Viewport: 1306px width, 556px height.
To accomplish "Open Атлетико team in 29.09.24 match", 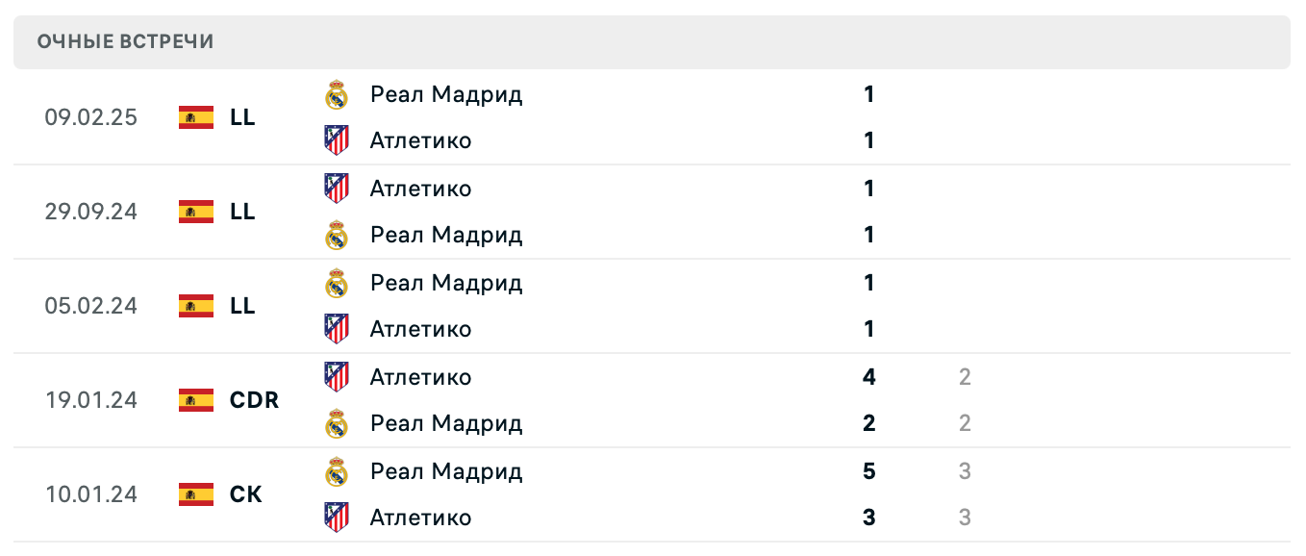I will pos(420,189).
